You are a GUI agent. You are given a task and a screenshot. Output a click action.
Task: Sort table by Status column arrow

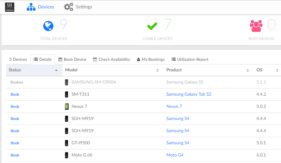coord(56,70)
